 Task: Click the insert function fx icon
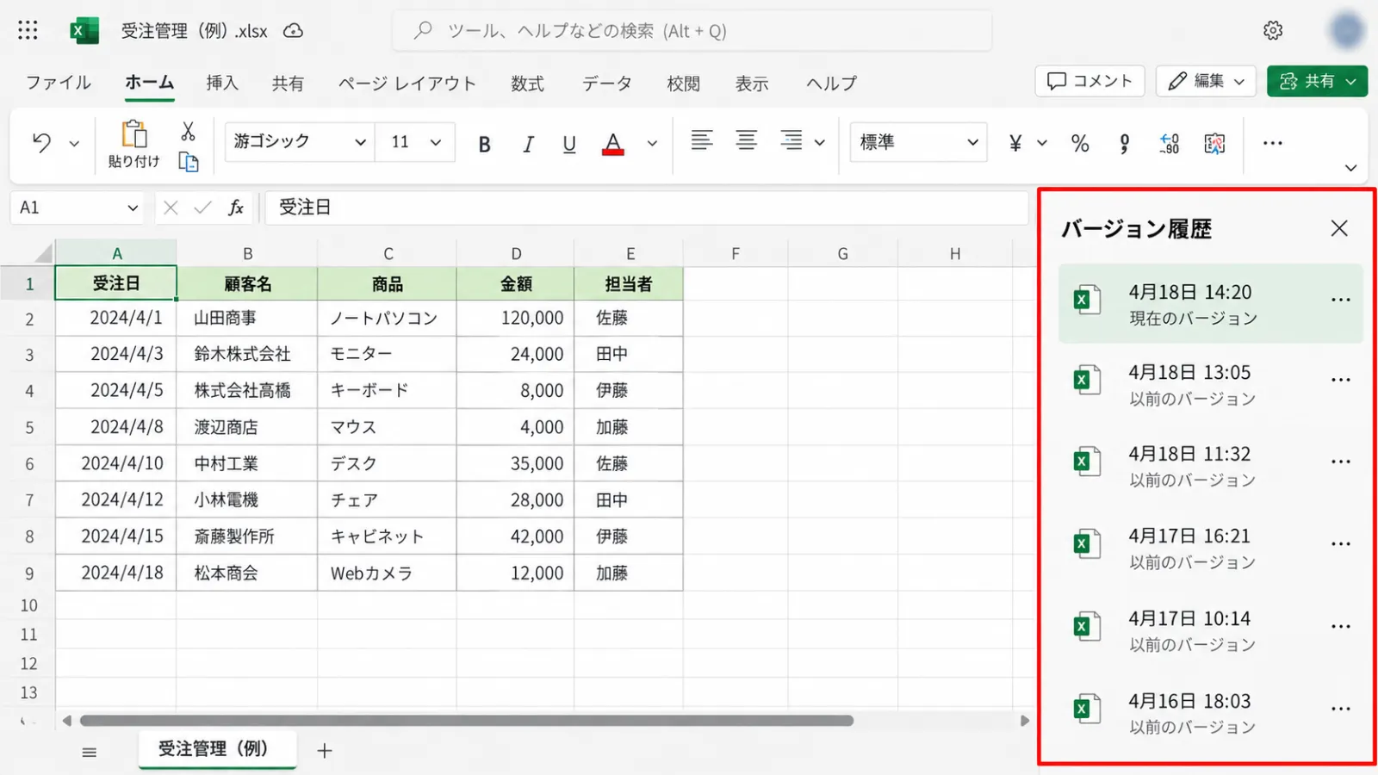click(x=236, y=208)
